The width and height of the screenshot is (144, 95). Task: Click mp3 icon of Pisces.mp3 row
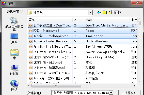pyautogui.click(x=31, y=31)
